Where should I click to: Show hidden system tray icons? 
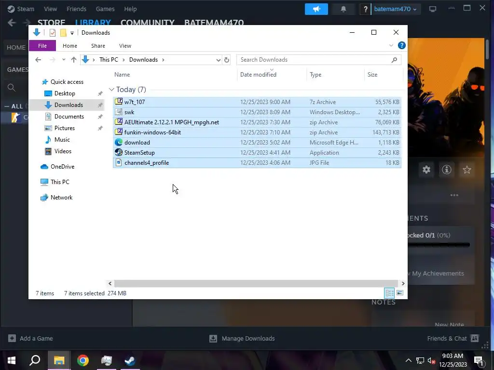pos(408,360)
